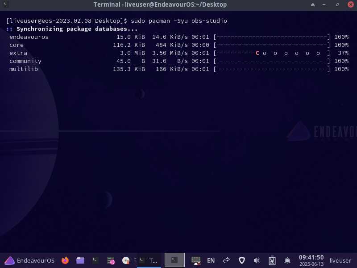Click the clock showing 09:41:50
The height and width of the screenshot is (268, 357).
click(311, 258)
